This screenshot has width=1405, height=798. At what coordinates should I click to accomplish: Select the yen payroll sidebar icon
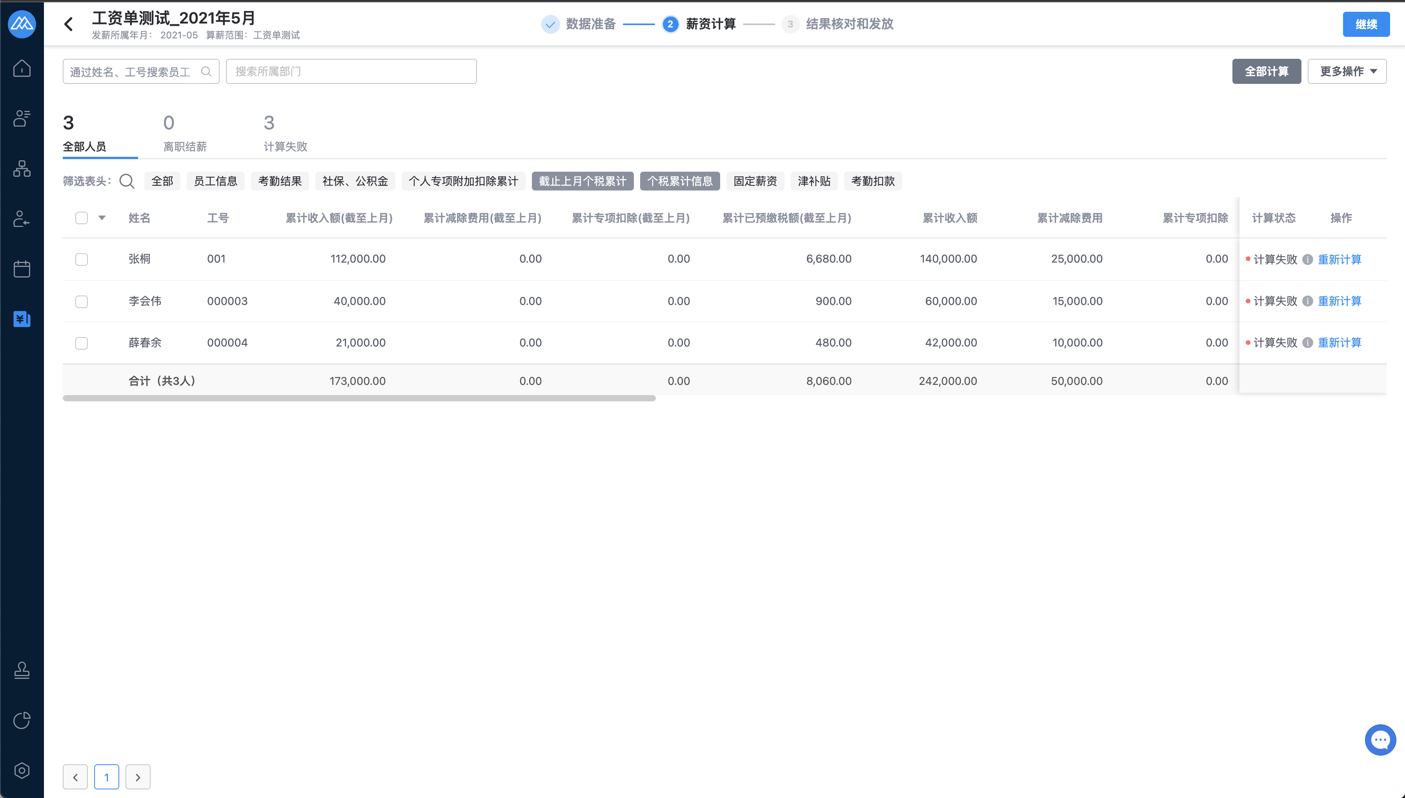click(22, 318)
